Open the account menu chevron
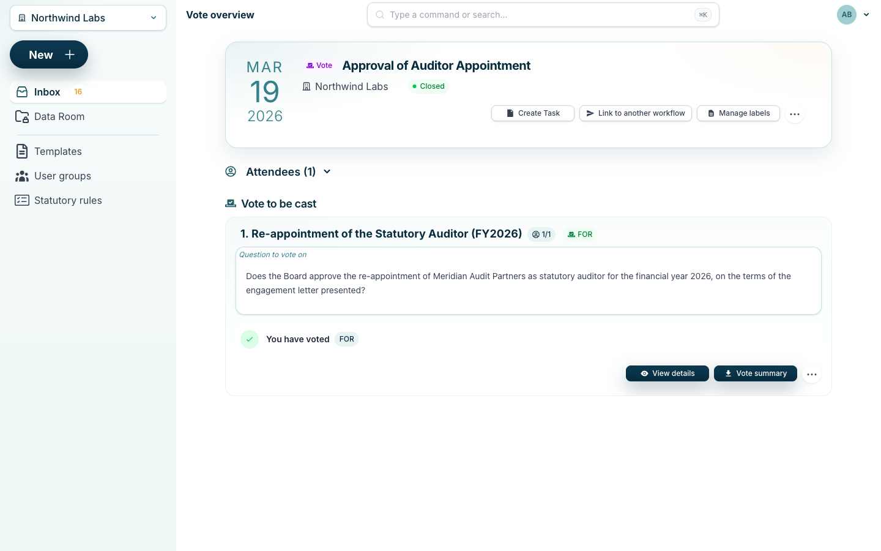 [x=866, y=15]
